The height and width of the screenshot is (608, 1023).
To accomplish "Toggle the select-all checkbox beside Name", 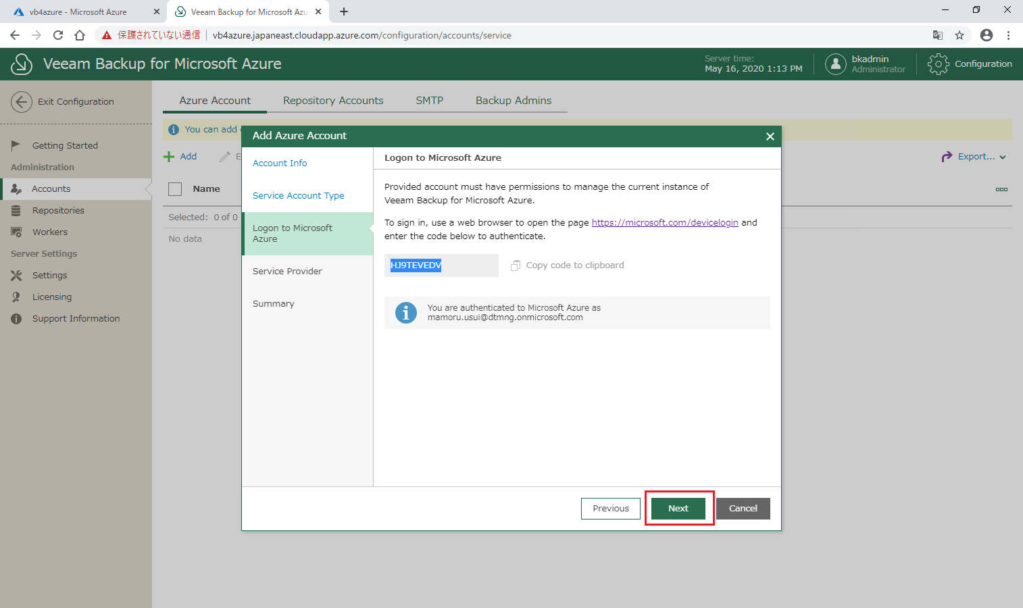I will click(x=175, y=189).
